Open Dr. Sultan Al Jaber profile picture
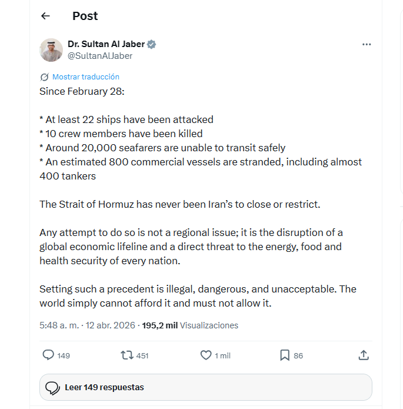Viewport: 403px width, 409px height. 51,50
